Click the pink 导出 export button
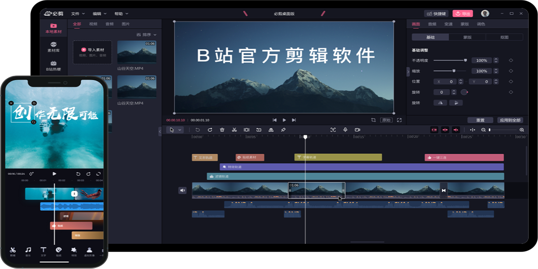 click(463, 13)
